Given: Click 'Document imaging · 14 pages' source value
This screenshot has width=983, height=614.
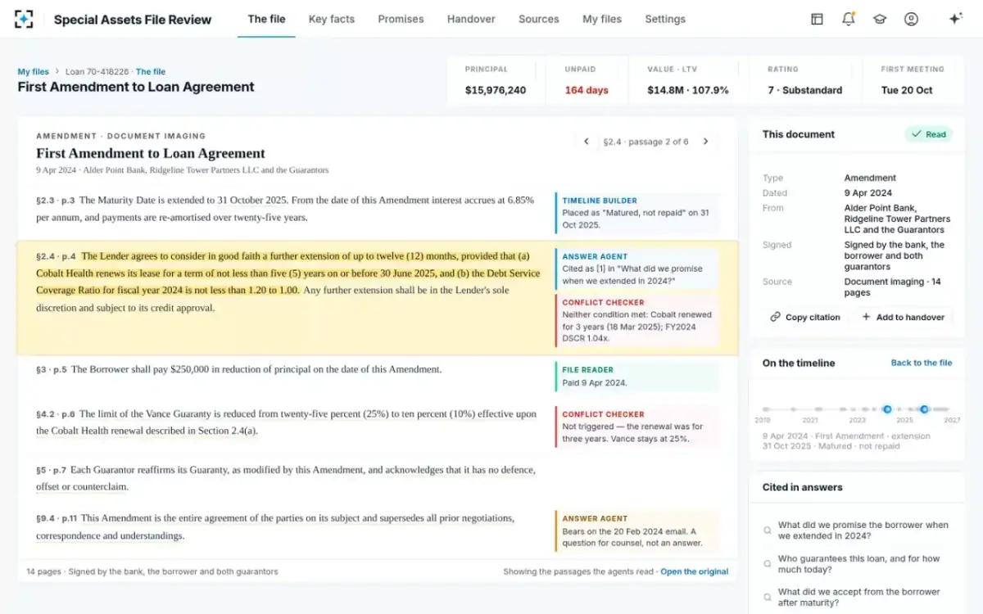Looking at the screenshot, I should [893, 287].
